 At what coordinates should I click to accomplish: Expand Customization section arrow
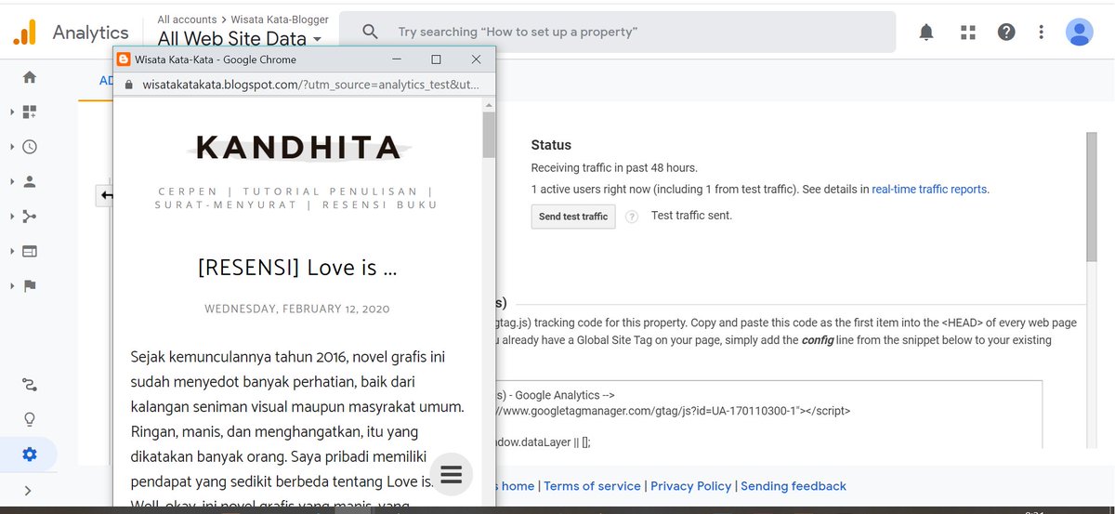click(12, 112)
